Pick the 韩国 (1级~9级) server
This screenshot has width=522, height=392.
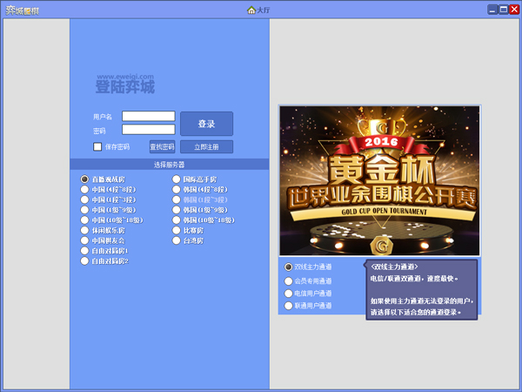(x=177, y=210)
